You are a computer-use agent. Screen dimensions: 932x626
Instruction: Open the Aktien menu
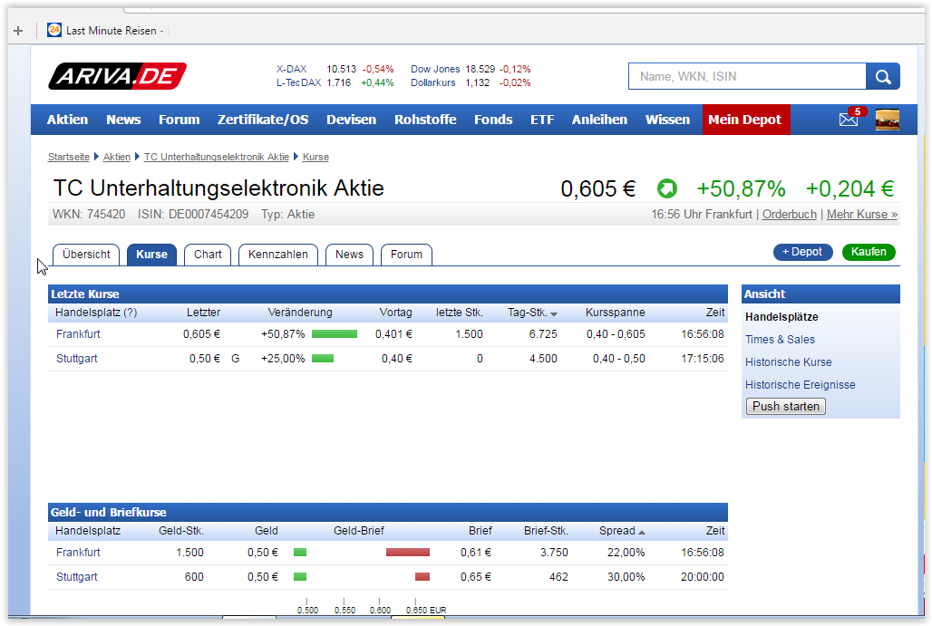(x=67, y=120)
